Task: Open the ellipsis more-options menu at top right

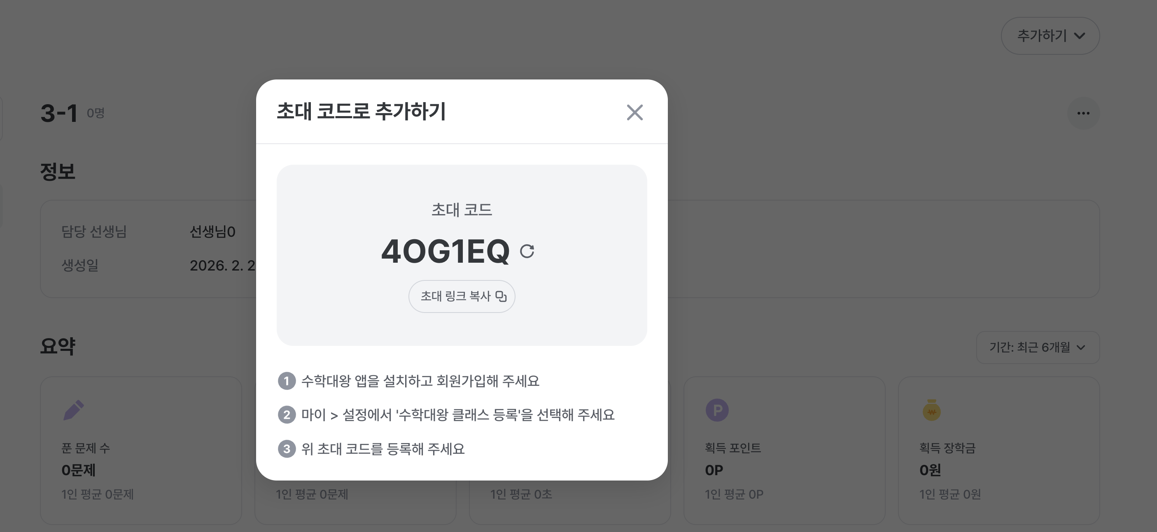Action: pyautogui.click(x=1083, y=113)
